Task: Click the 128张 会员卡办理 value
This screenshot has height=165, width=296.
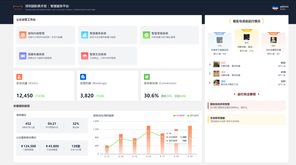Action: [76, 146]
